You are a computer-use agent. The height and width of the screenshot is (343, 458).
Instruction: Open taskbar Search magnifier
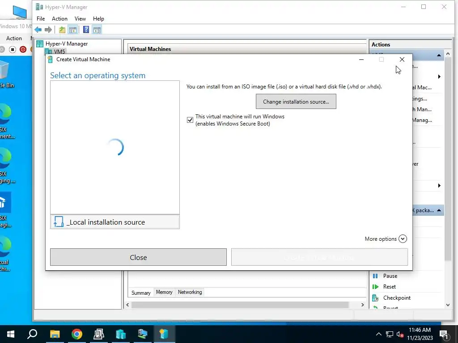coord(32,334)
